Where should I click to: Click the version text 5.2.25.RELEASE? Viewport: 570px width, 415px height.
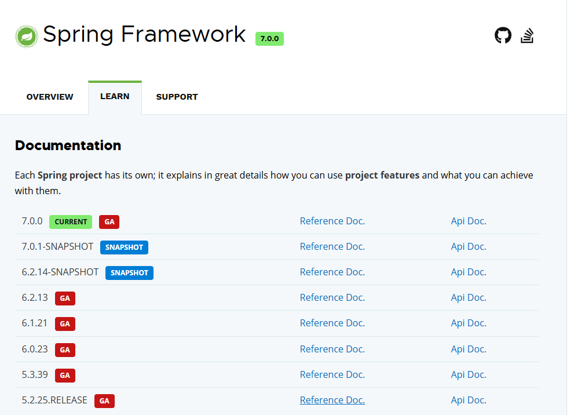pyautogui.click(x=54, y=400)
